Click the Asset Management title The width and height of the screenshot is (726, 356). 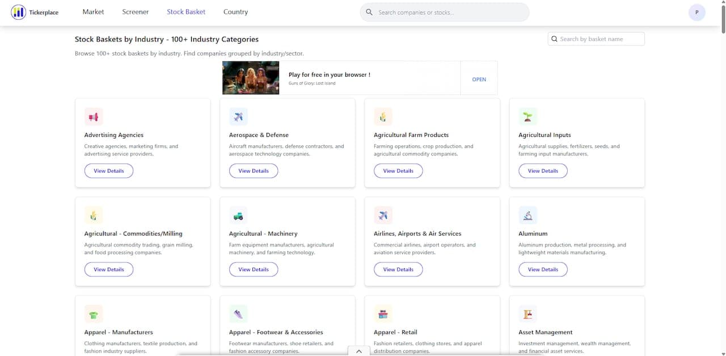tap(546, 332)
